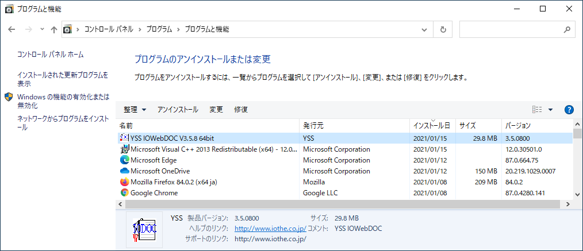Screen dimensions: 583x251
Task: Open help with the blue question icon
Action: 569,110
